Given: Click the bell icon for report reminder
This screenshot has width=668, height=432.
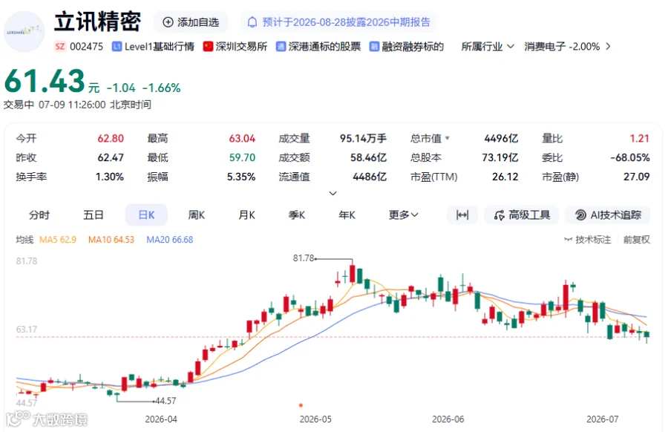Looking at the screenshot, I should [x=252, y=22].
